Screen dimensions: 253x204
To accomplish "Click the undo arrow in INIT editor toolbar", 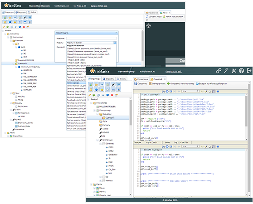I will [175, 92].
